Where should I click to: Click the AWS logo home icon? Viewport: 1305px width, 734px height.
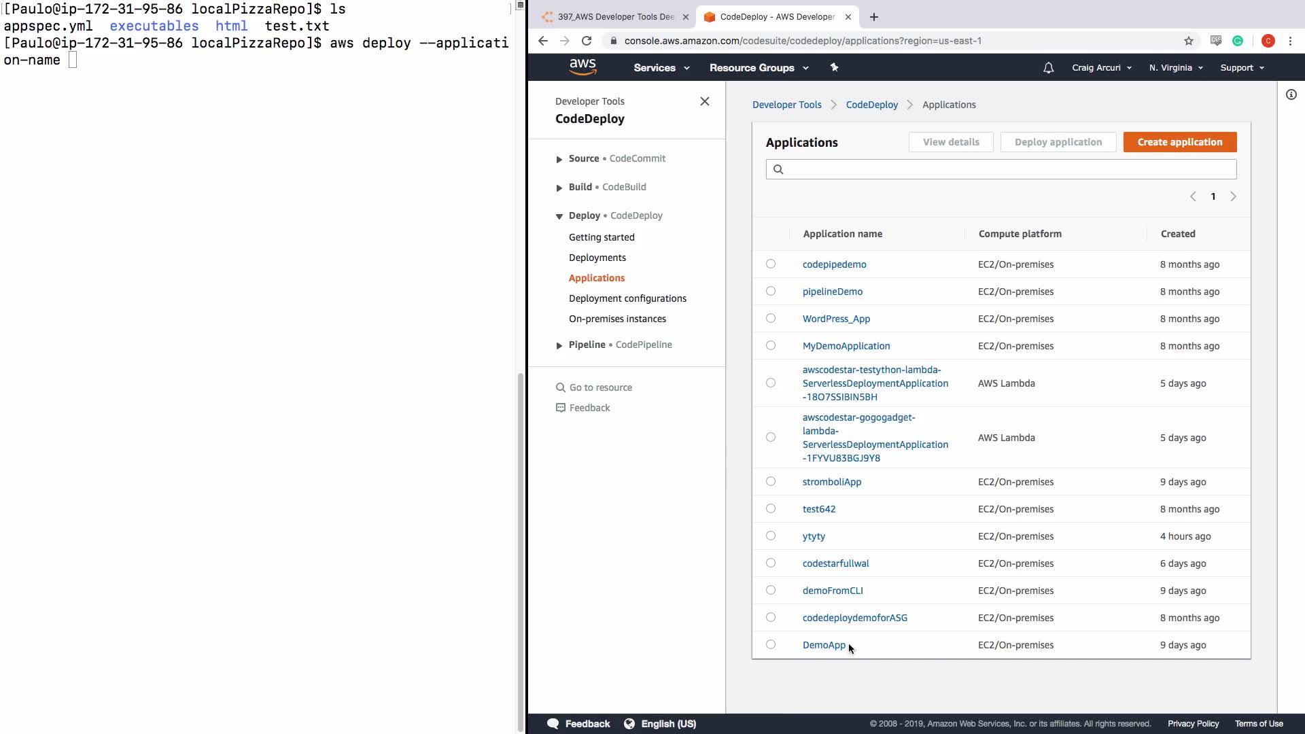582,67
